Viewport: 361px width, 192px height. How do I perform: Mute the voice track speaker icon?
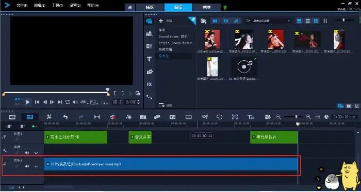click(27, 152)
